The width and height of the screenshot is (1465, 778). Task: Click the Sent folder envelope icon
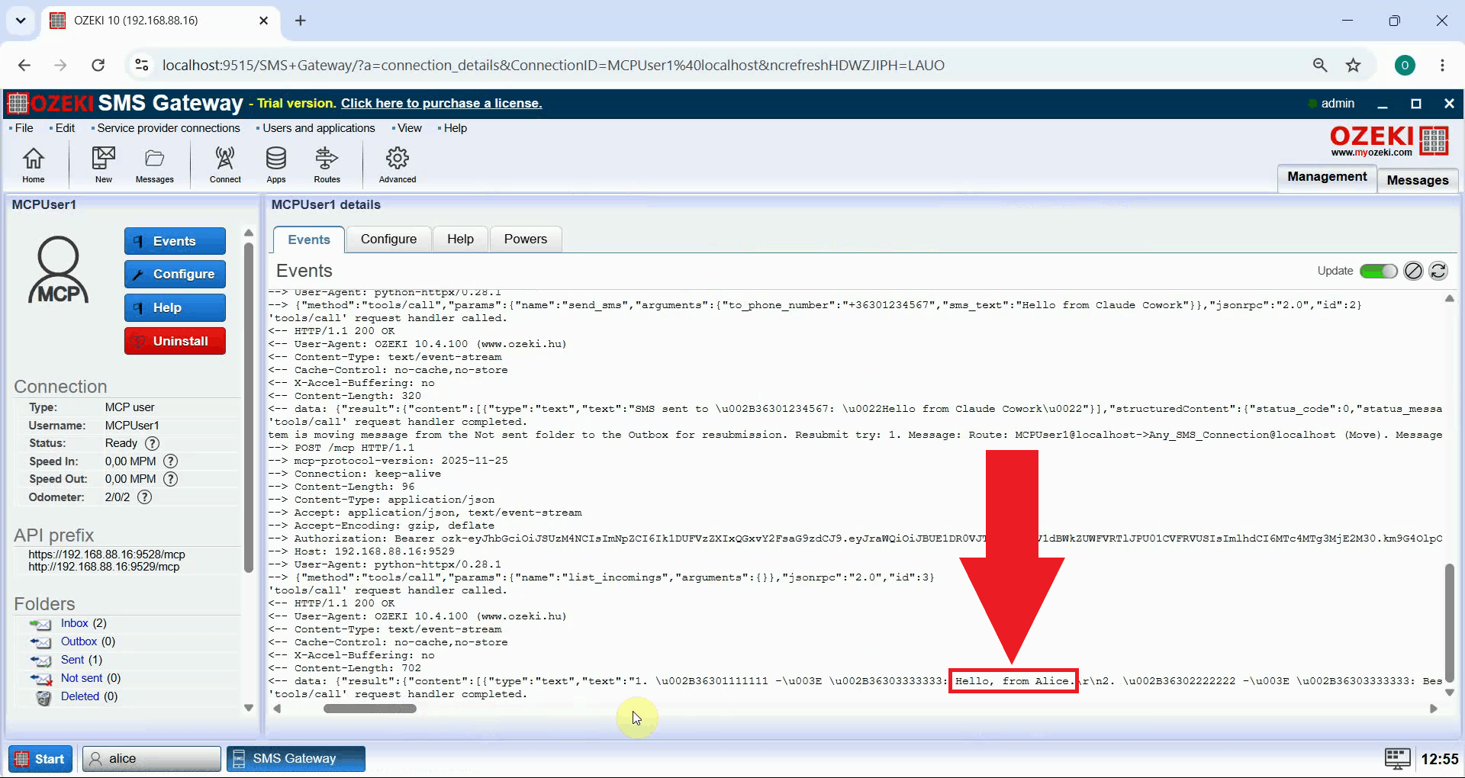[40, 661]
